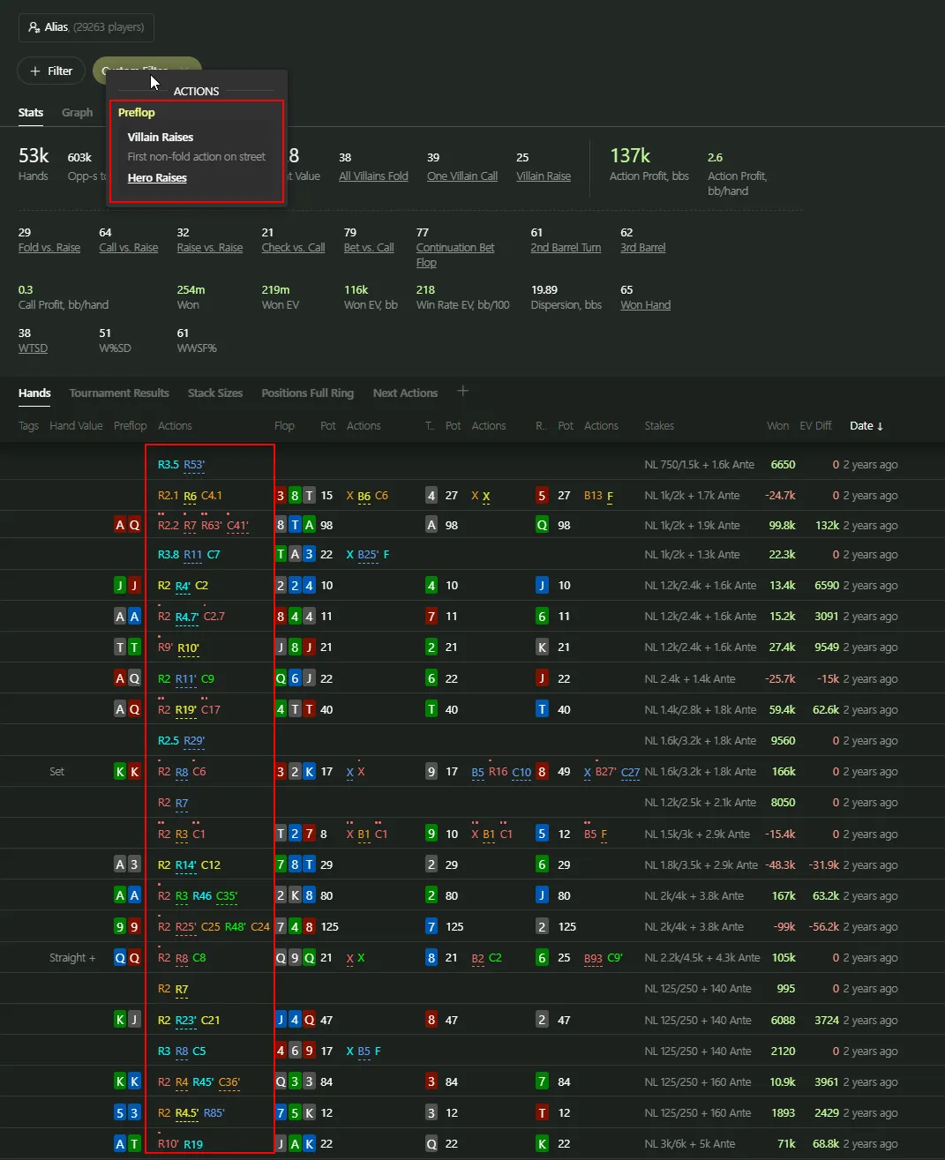Open the 3rd Barrel stat link
Image resolution: width=945 pixels, height=1160 pixels.
pyautogui.click(x=642, y=248)
